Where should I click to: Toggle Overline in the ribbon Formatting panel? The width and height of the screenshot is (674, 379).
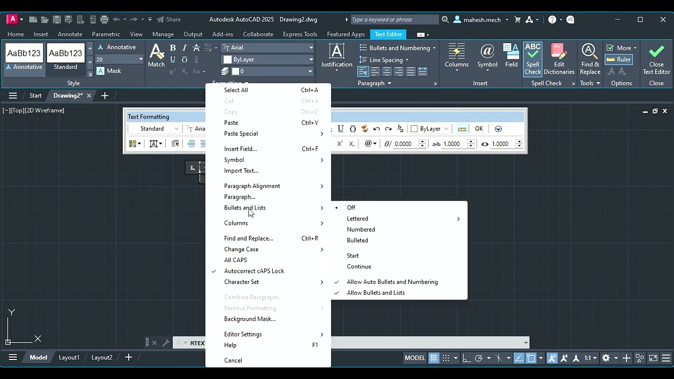point(184,59)
